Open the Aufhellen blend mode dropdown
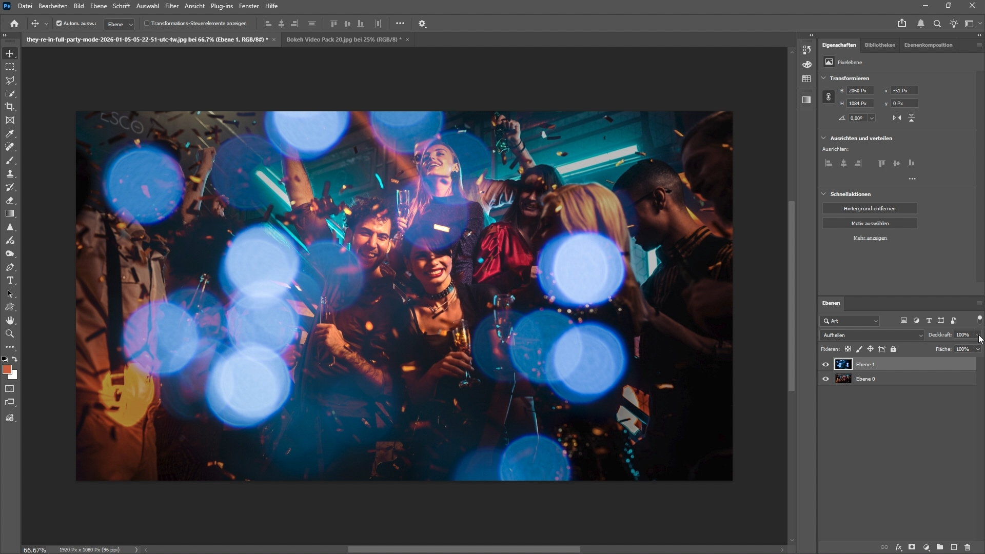This screenshot has width=985, height=554. (872, 335)
